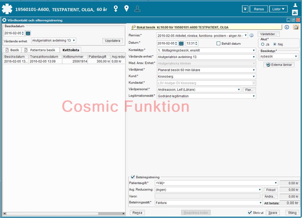The image size is (302, 218).
Task: Open the Listor dropdown menu
Action: coord(278,9)
